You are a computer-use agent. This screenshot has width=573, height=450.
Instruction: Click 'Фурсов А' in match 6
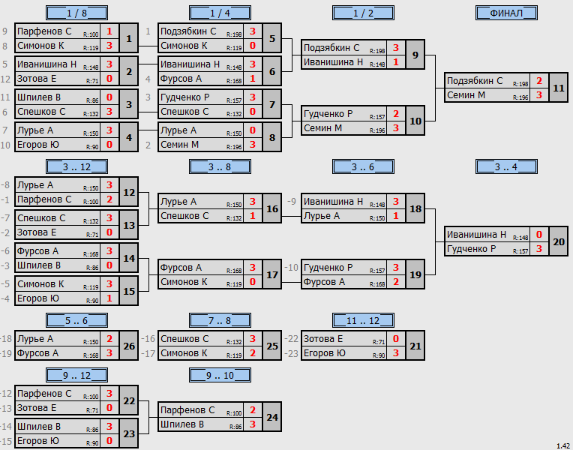(181, 79)
